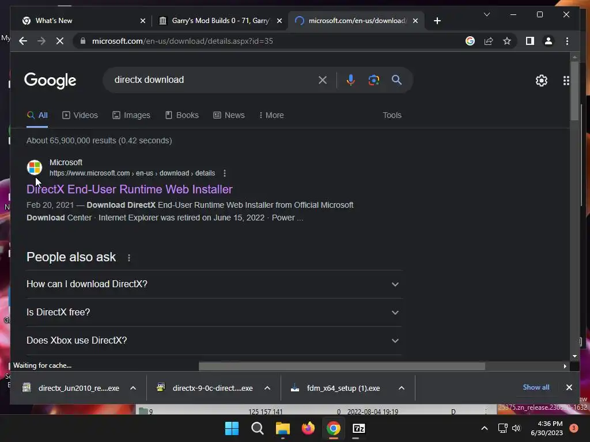Viewport: 590px width, 442px height.
Task: Open the volume control in tray
Action: tap(516, 428)
